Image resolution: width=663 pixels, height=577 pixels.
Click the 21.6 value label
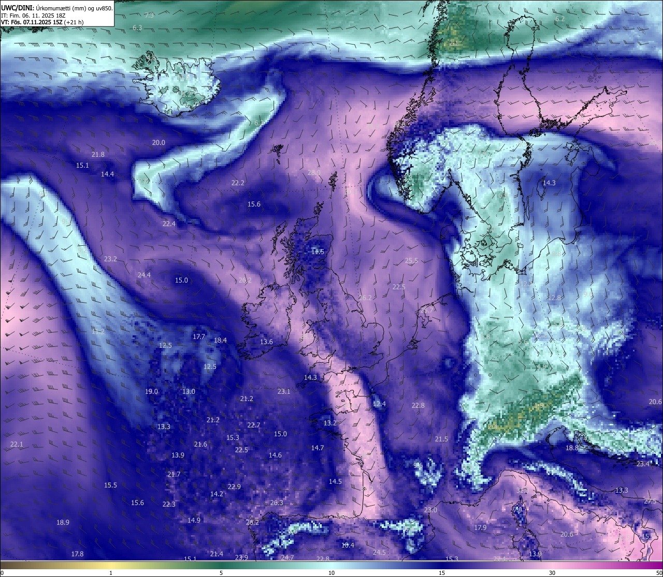[x=200, y=444]
